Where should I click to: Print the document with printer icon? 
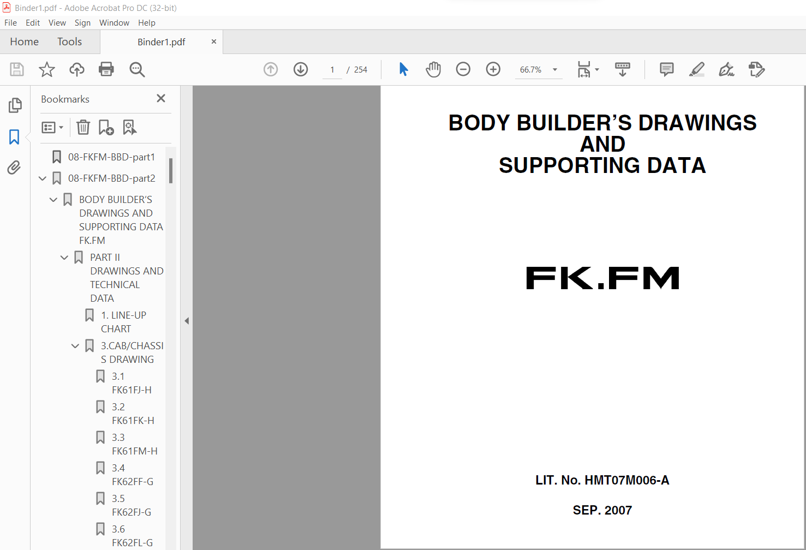[x=106, y=69]
